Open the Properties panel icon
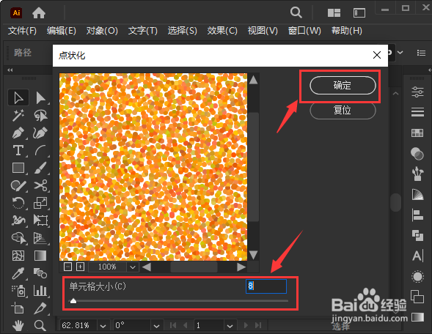 (417, 92)
